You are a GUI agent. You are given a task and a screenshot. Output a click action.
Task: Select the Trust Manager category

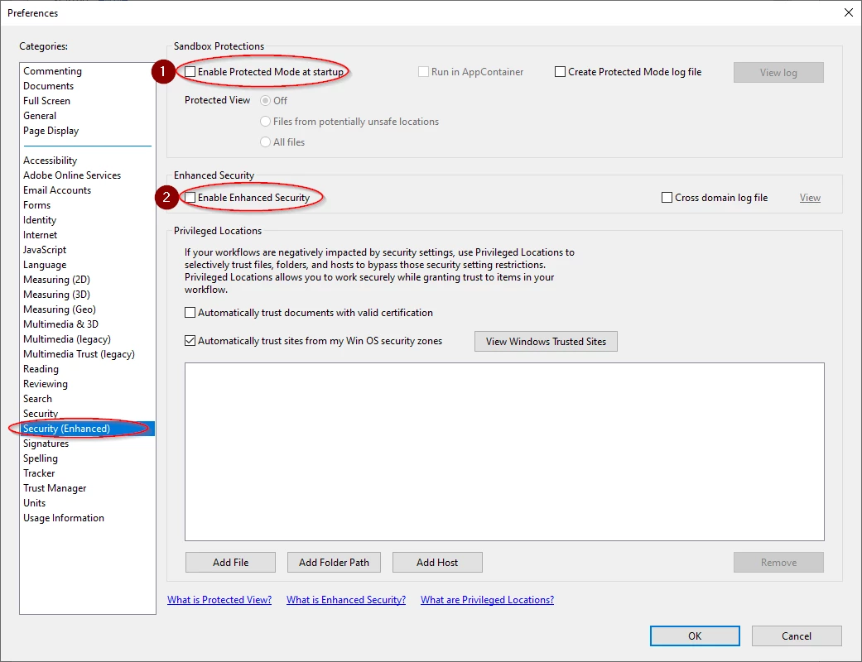click(x=55, y=488)
